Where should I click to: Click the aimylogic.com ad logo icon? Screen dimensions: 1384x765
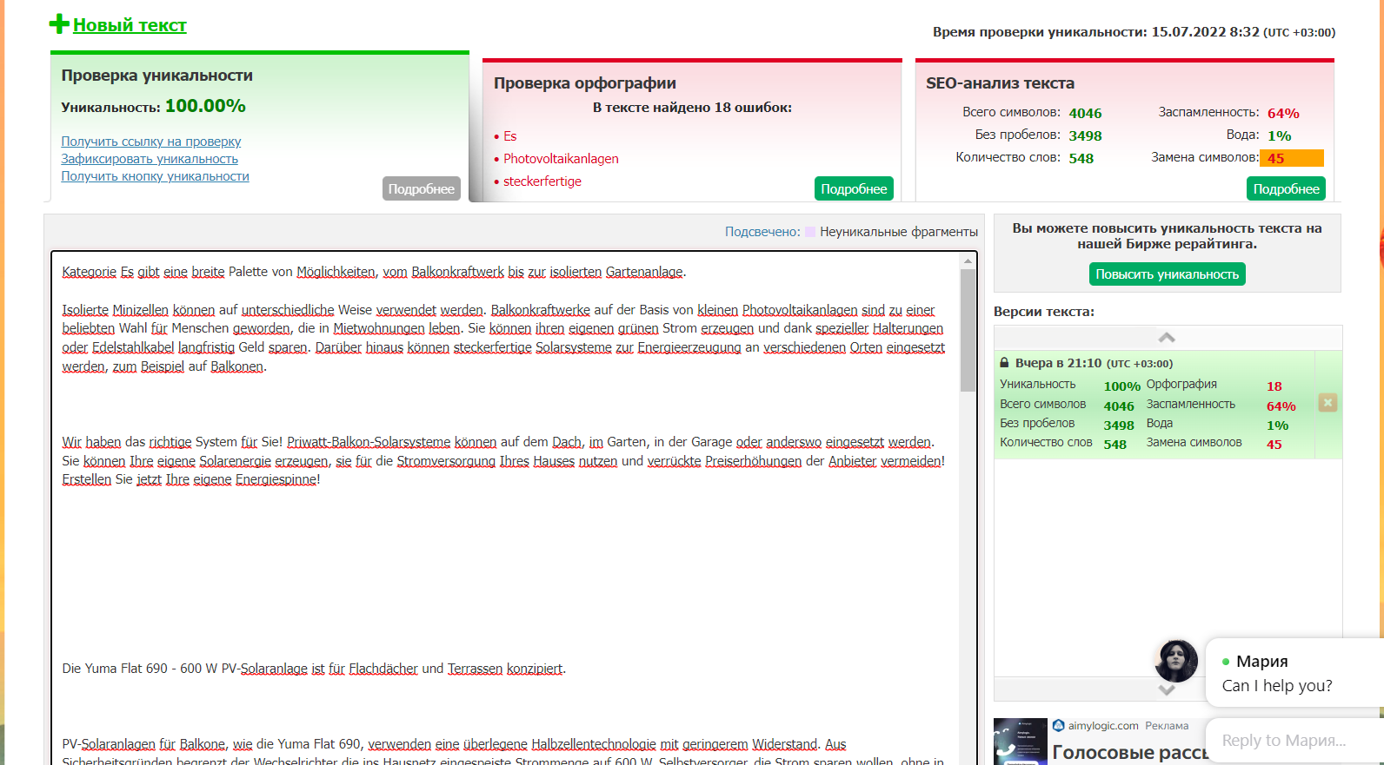(1058, 725)
